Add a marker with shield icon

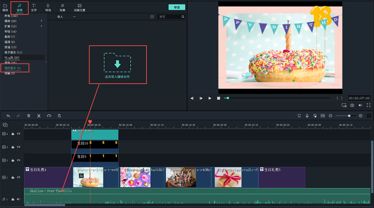[x=299, y=116]
